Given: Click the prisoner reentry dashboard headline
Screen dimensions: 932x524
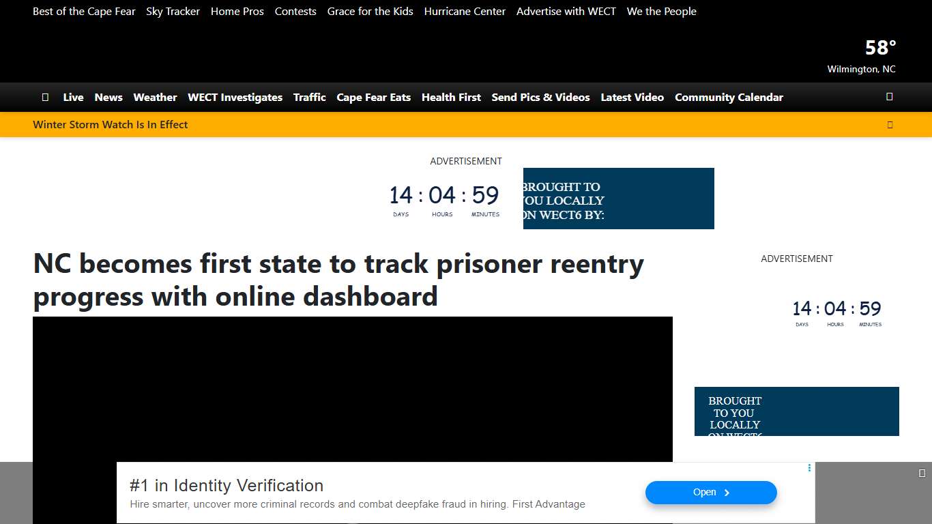Looking at the screenshot, I should pos(338,280).
